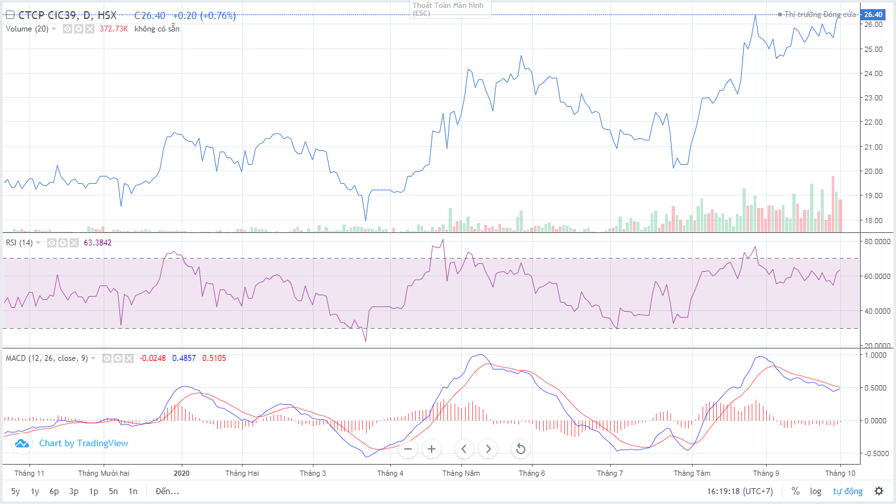
Task: Click the 22.00 price axis label
Action: (874, 122)
